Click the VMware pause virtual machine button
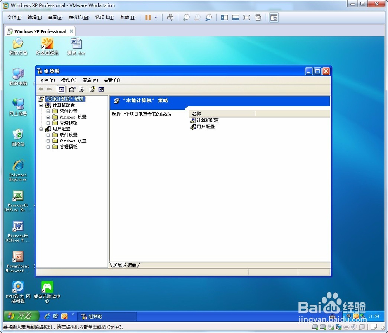Viewport: 388px width, 333px height. point(148,17)
